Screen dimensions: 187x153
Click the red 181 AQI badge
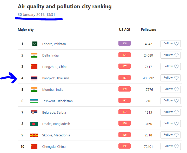click(x=124, y=55)
